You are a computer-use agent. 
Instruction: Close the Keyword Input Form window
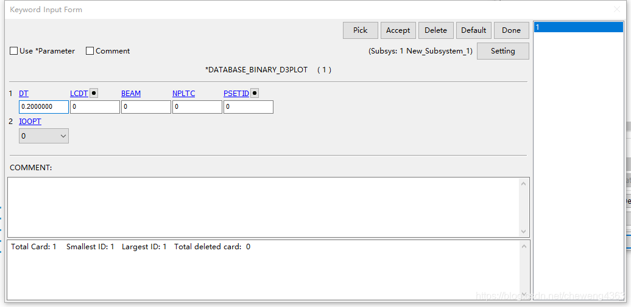[617, 9]
